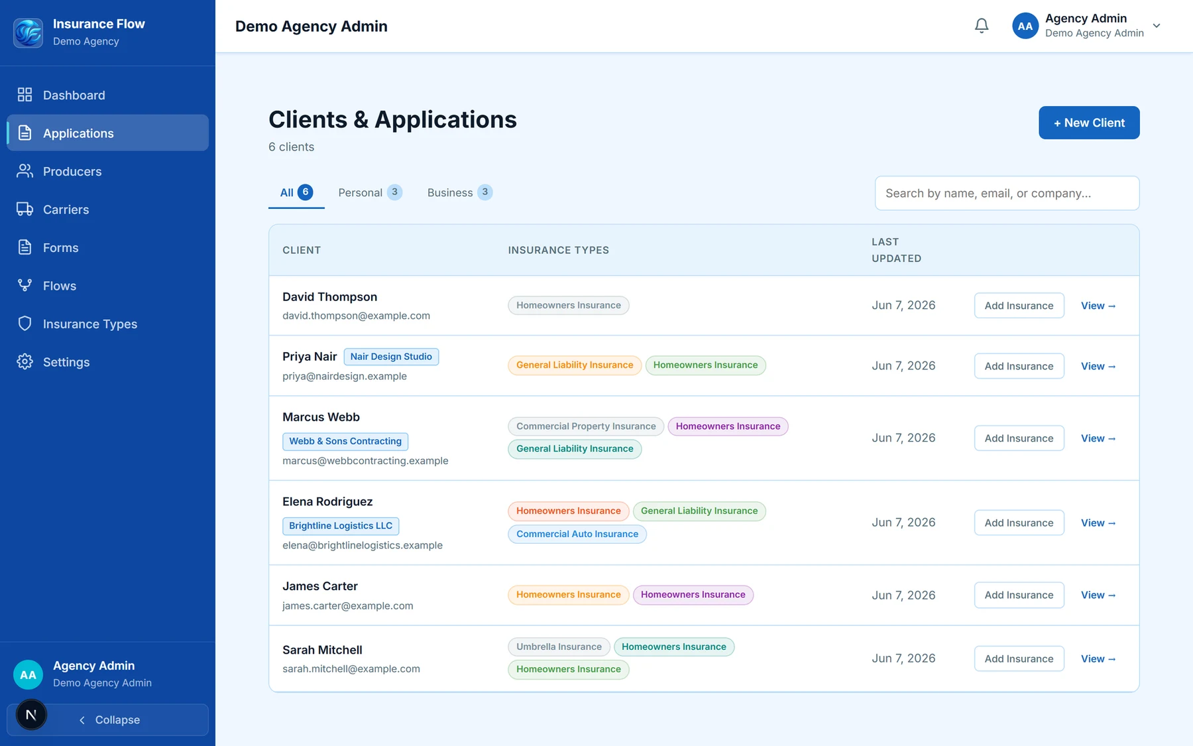The width and height of the screenshot is (1193, 746).
Task: View David Thompson's record
Action: [x=1098, y=306]
